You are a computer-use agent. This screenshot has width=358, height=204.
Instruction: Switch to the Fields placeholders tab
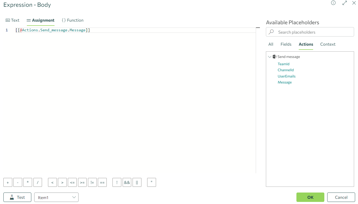(286, 44)
